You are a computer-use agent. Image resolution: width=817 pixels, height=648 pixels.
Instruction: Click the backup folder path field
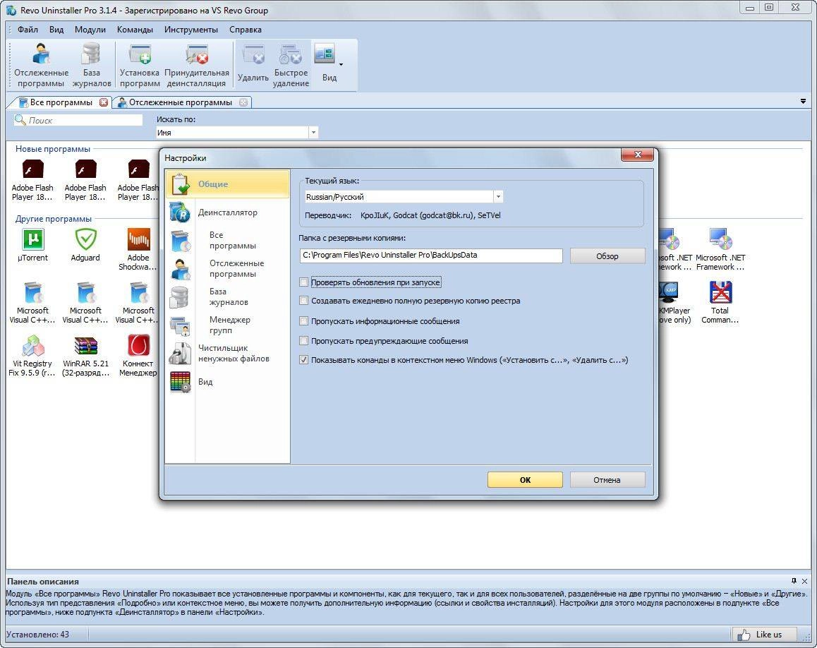[x=431, y=256]
